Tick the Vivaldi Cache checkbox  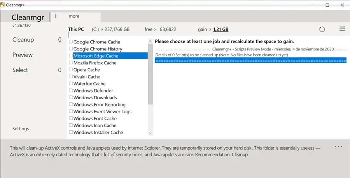click(71, 76)
